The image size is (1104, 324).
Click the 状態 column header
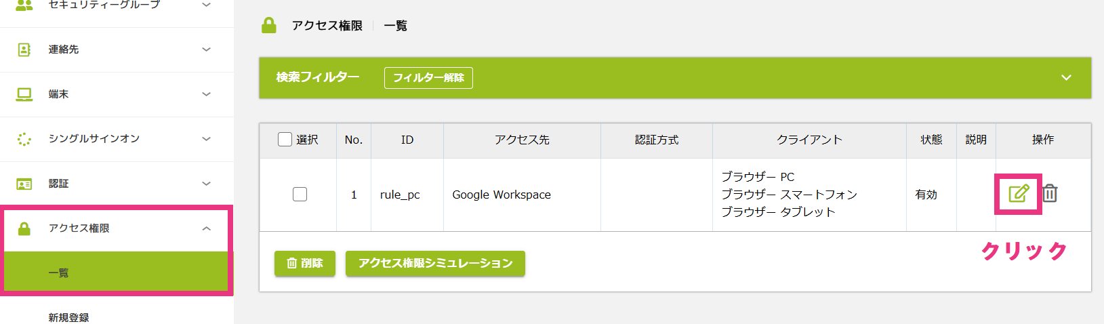(x=931, y=140)
